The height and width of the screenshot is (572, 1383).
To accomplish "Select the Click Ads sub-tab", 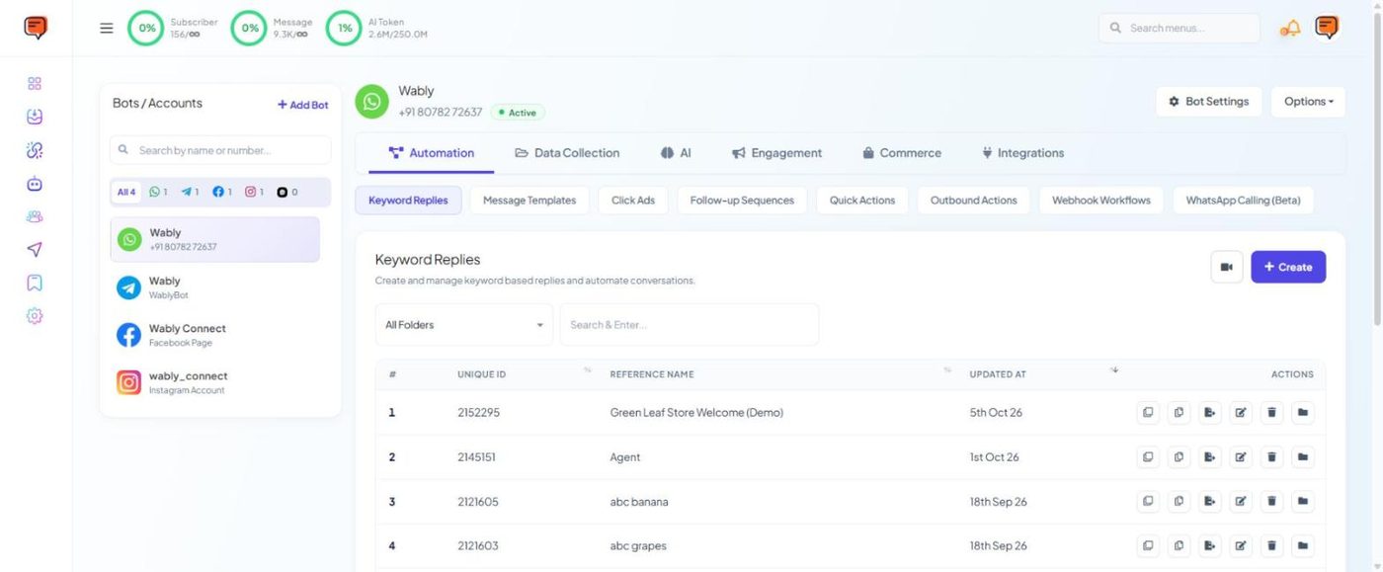I will [633, 201].
